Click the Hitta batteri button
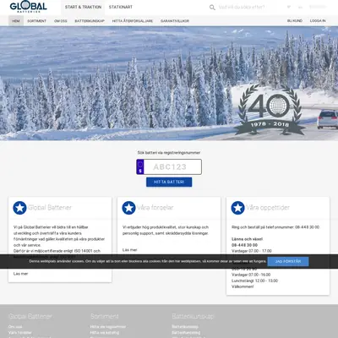This screenshot has width=338, height=338. click(169, 182)
